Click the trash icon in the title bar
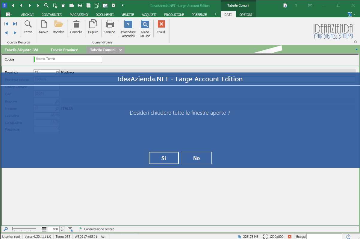360x239 pixels. pyautogui.click(x=63, y=5)
